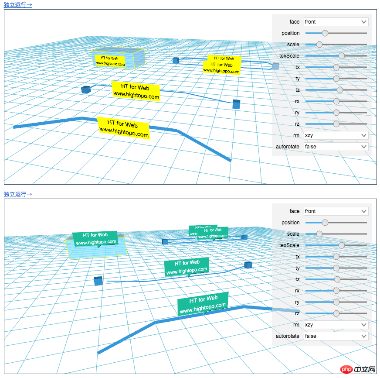This screenshot has height=378, width=380.
Task: Open the bottom 独立运行 link
Action: click(18, 194)
